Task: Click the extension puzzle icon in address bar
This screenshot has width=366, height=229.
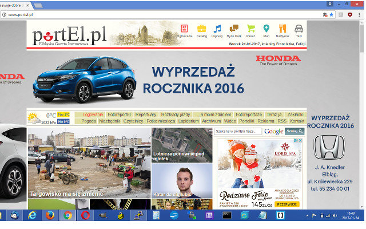Action: tap(325, 15)
